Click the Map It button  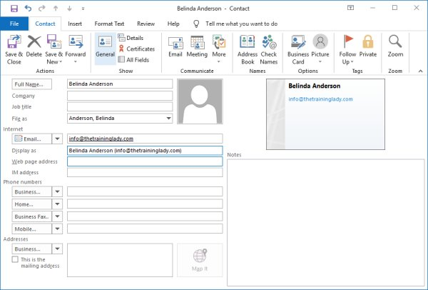[x=200, y=260]
